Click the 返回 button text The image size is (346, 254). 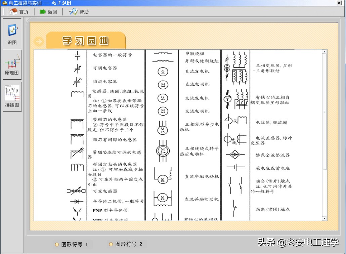pyautogui.click(x=52, y=11)
